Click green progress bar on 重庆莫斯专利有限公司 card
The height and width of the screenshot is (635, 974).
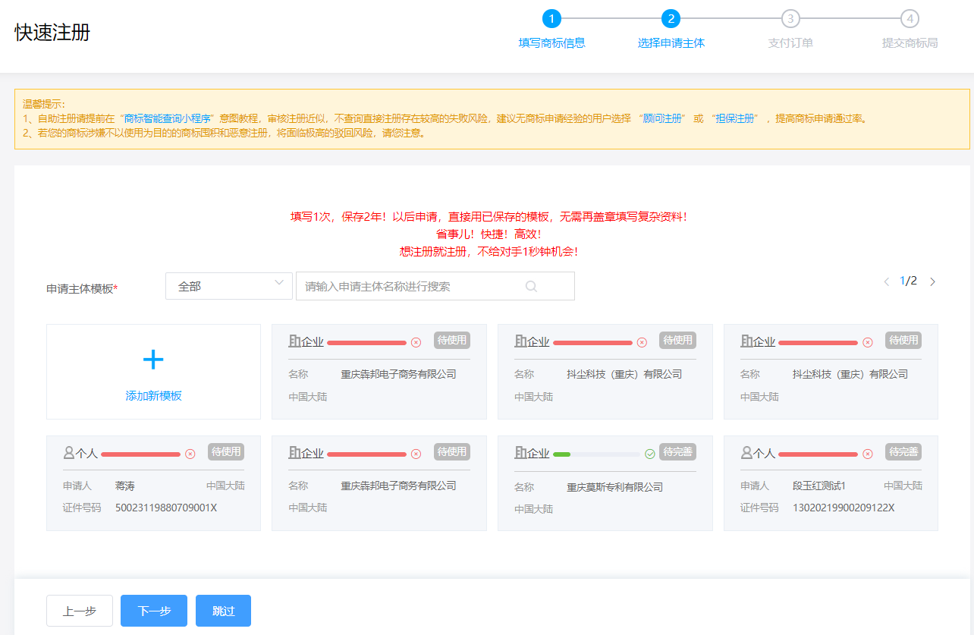pos(561,454)
